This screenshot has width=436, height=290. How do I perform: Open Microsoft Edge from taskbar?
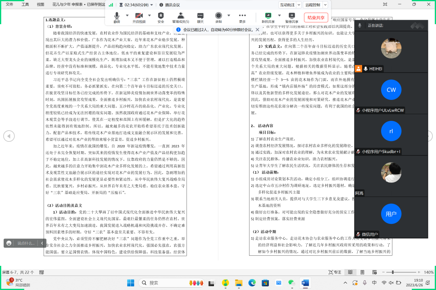pyautogui.click(x=252, y=283)
